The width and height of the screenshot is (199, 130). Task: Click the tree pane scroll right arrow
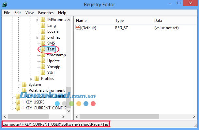click(63, 117)
